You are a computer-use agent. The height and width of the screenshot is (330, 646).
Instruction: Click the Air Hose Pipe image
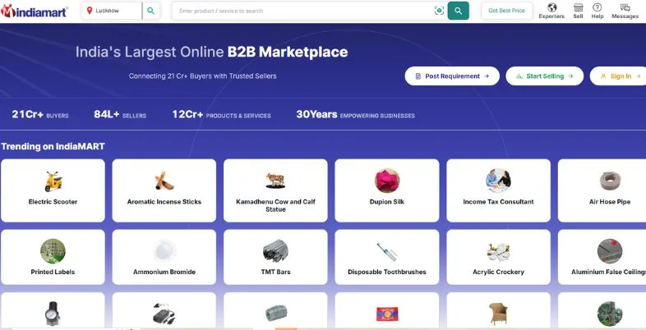tap(610, 181)
